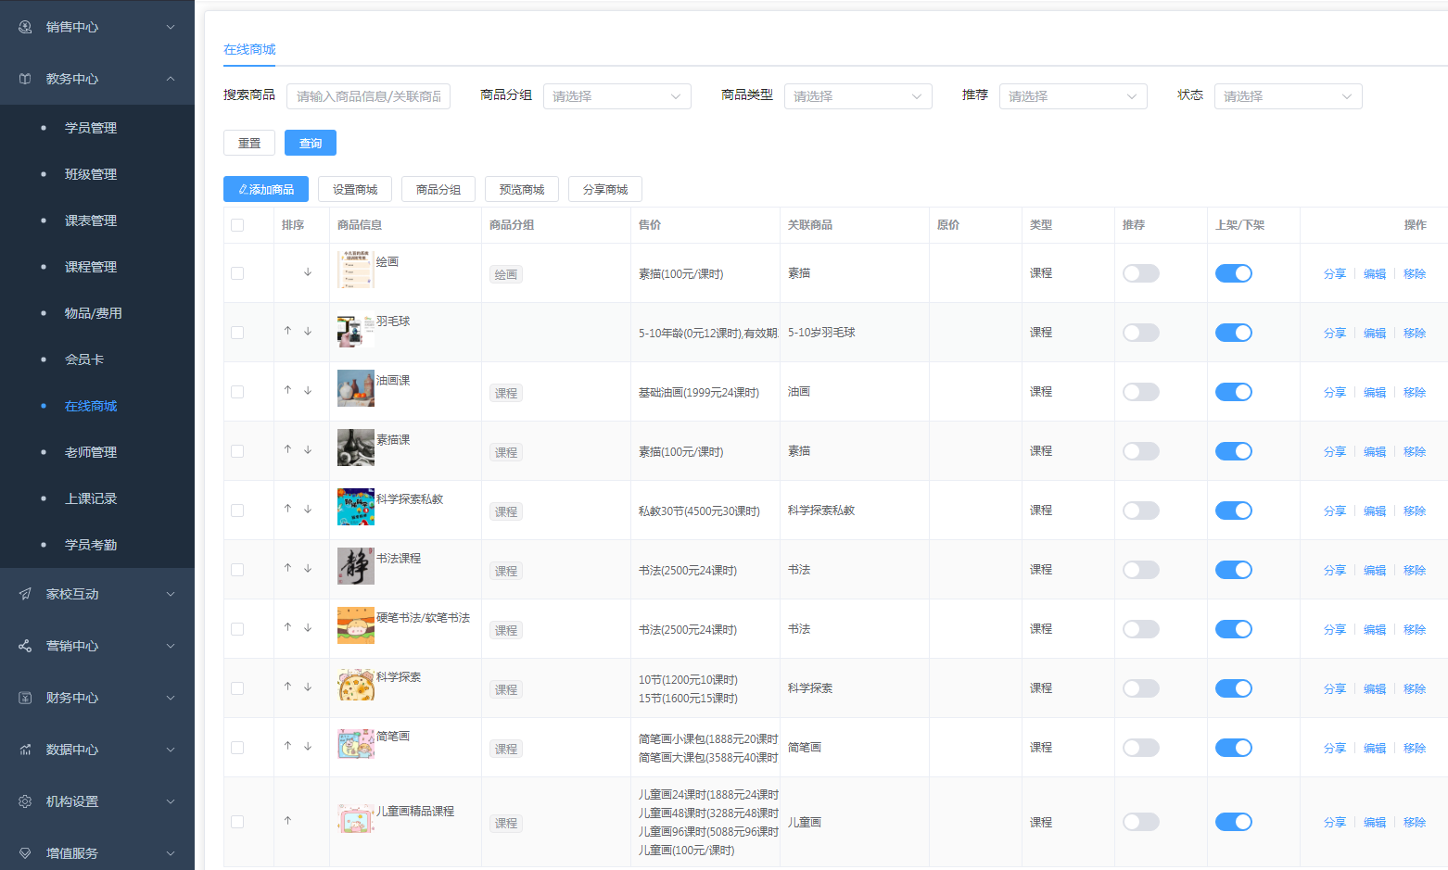Click 移除 link for 科学探索
This screenshot has height=870, width=1448.
tap(1415, 689)
